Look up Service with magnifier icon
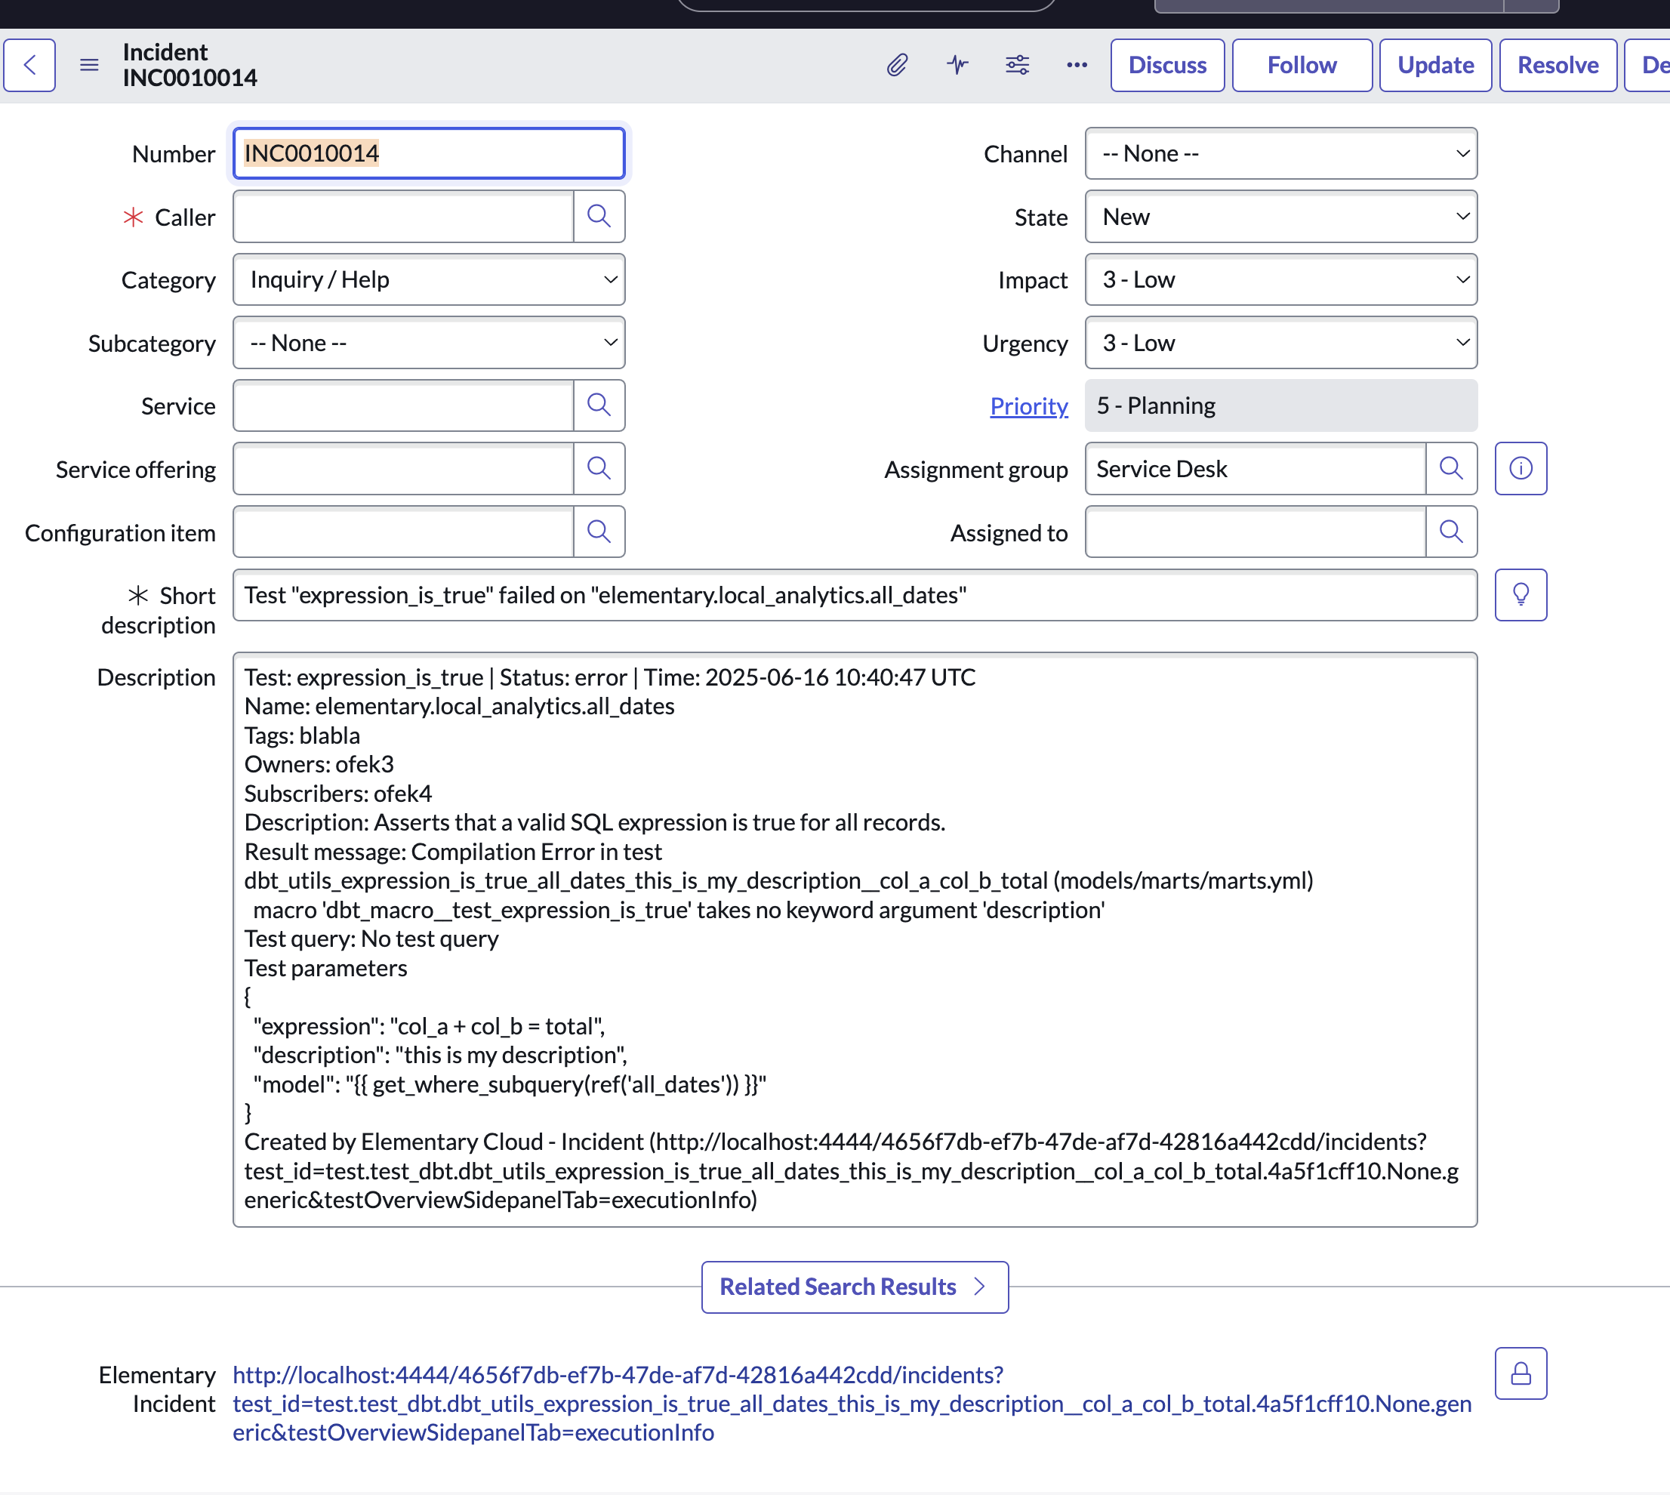 pos(599,405)
